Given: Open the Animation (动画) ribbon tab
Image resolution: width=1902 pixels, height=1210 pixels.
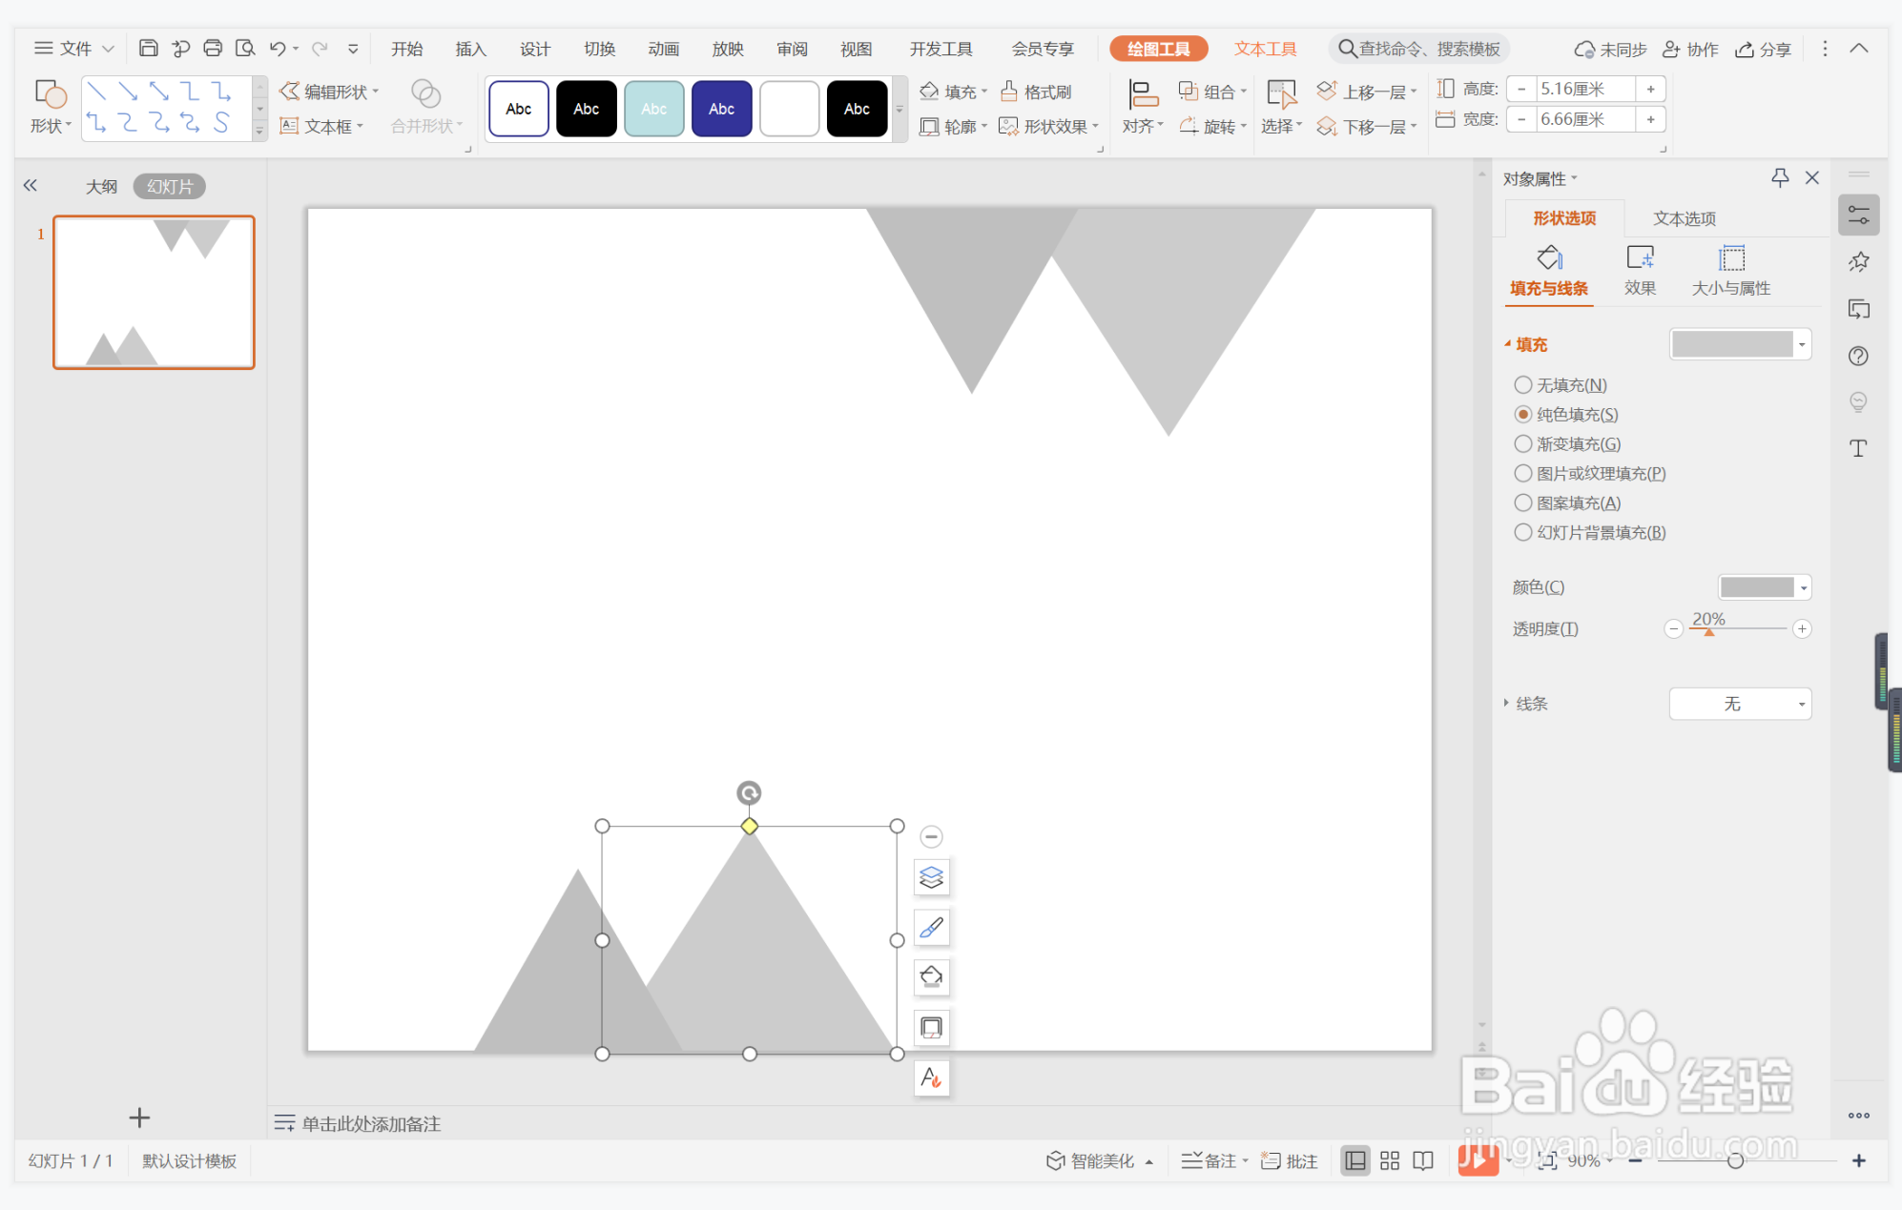Looking at the screenshot, I should 663,49.
